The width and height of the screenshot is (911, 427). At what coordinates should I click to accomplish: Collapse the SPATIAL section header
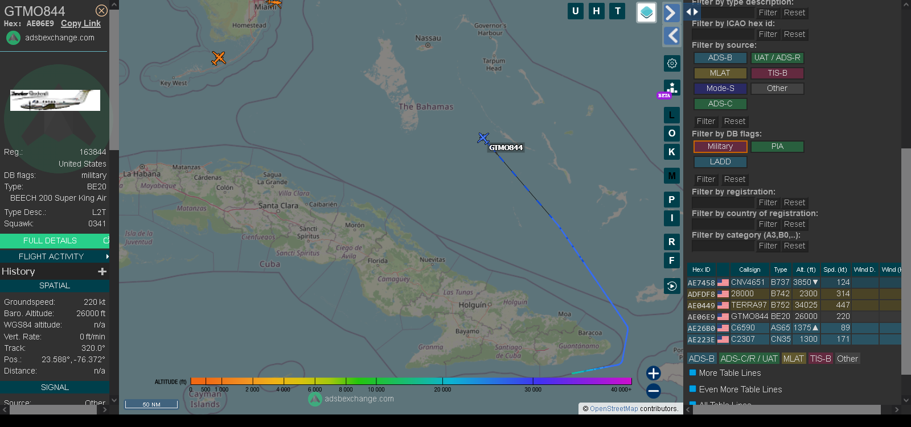(x=55, y=285)
